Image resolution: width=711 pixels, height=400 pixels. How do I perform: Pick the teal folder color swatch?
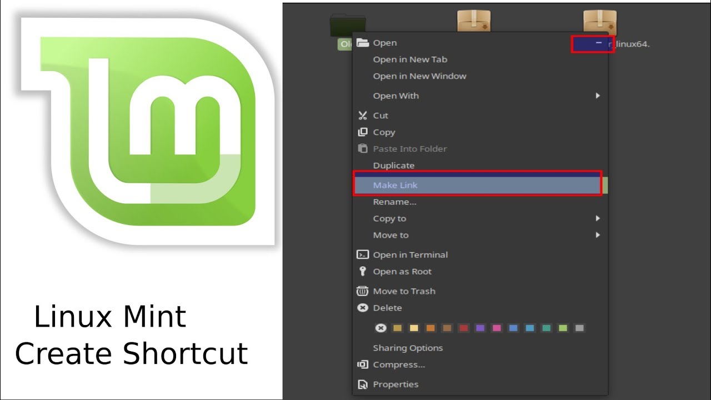[546, 328]
